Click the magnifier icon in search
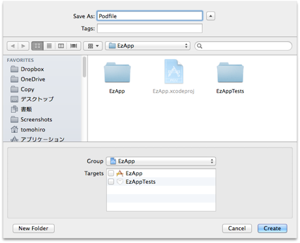The image size is (300, 243). click(x=200, y=46)
